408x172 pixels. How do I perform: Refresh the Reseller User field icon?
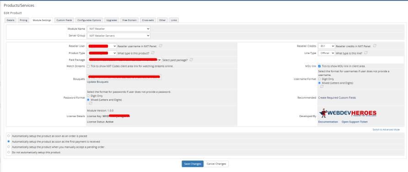click(x=161, y=46)
